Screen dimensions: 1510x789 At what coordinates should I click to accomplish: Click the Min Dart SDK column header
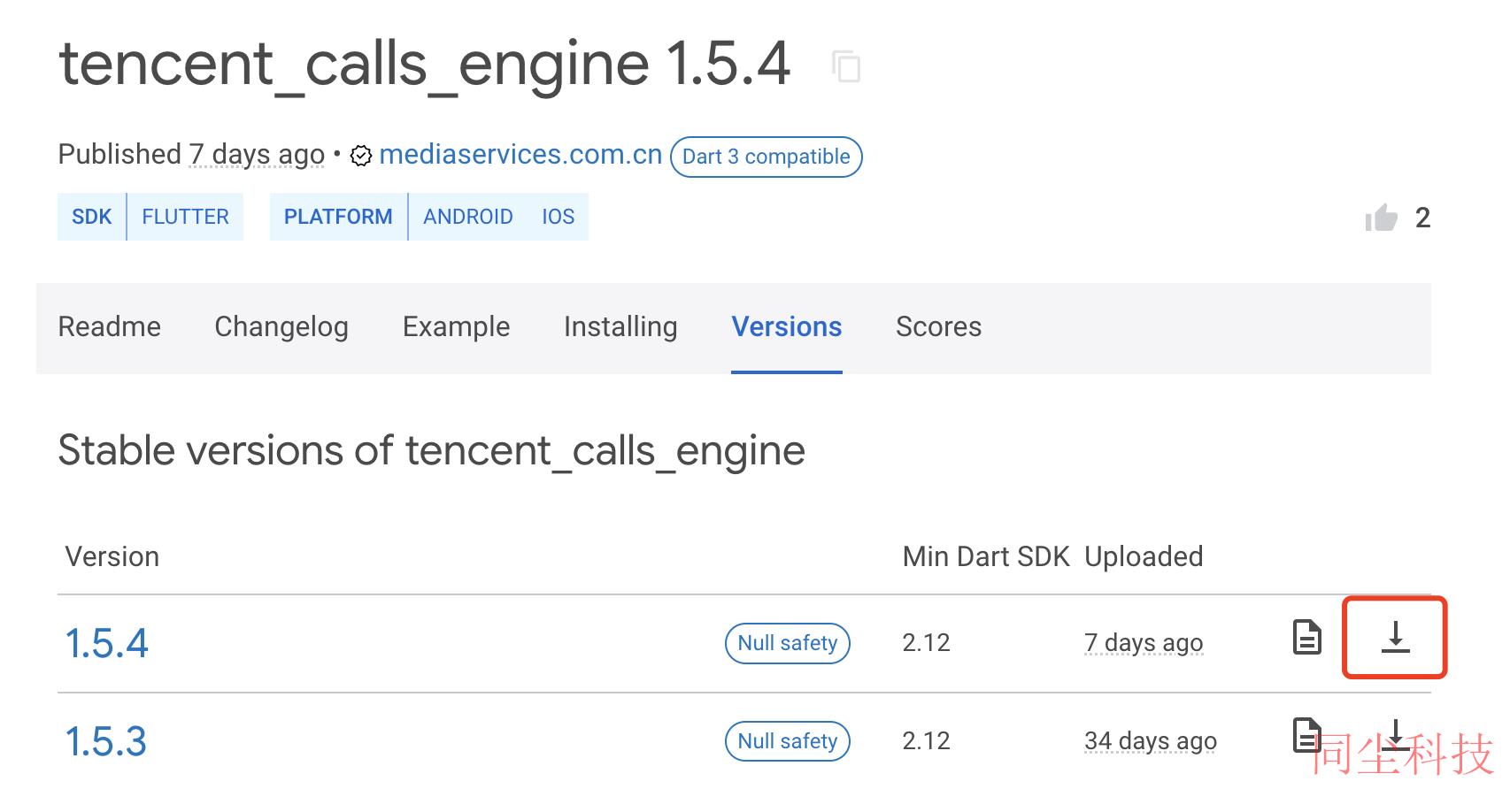[986, 557]
